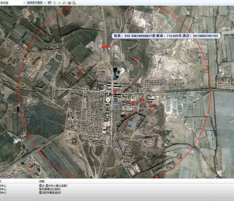Select log entry 雷达软件通信启动
Image resolution: width=234 pixels, height=201 pixels.
(x=50, y=193)
